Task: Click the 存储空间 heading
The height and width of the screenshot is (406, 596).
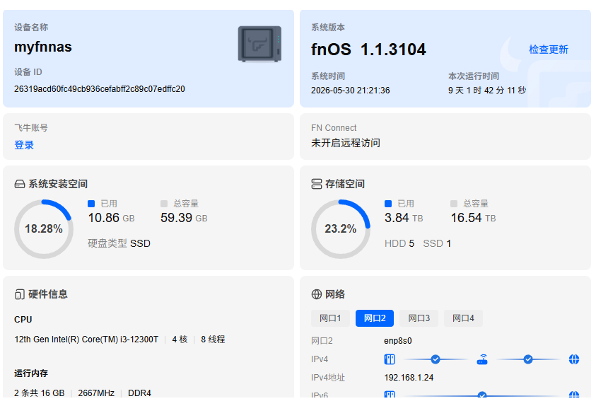Action: coord(345,184)
